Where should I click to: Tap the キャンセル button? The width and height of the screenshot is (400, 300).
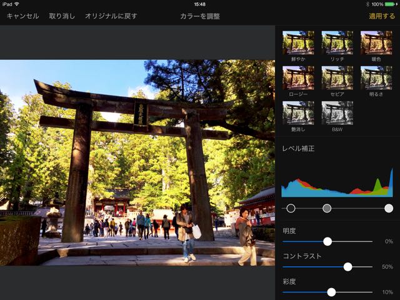pos(22,16)
